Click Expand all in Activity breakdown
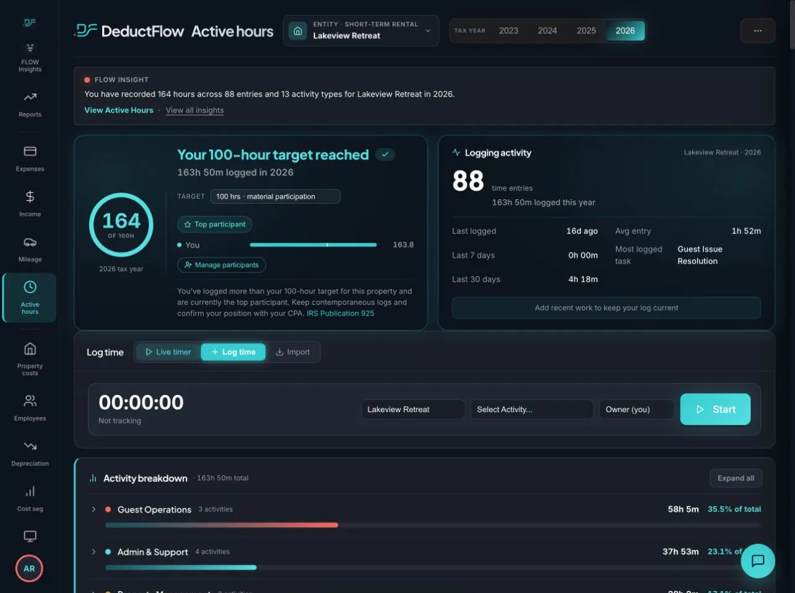 pos(736,478)
